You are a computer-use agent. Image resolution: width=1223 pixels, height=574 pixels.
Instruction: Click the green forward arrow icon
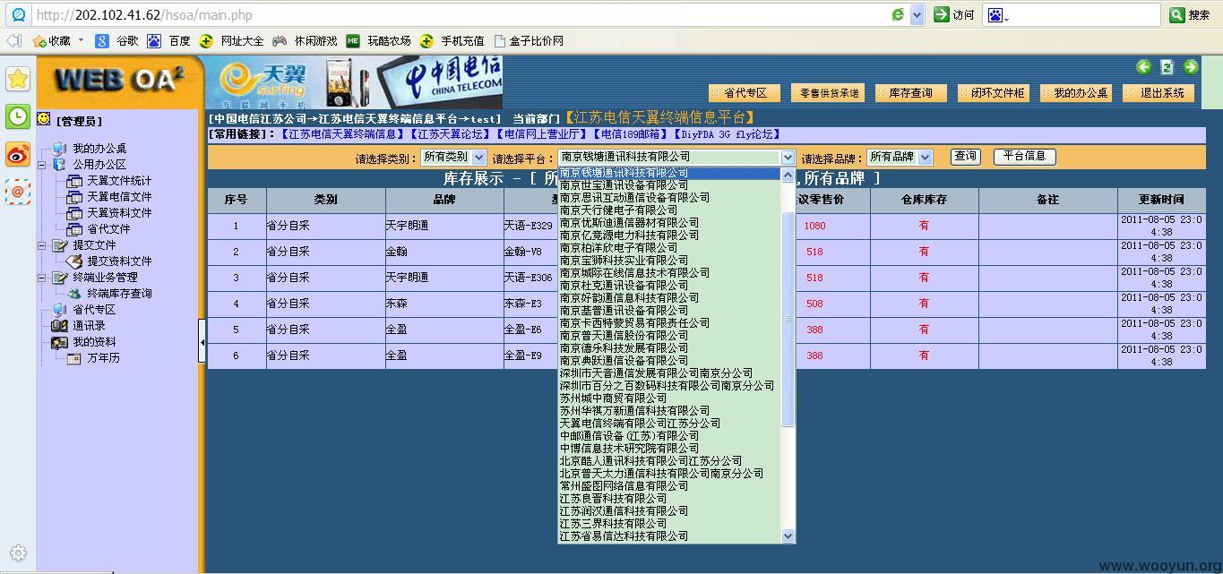pos(1191,66)
